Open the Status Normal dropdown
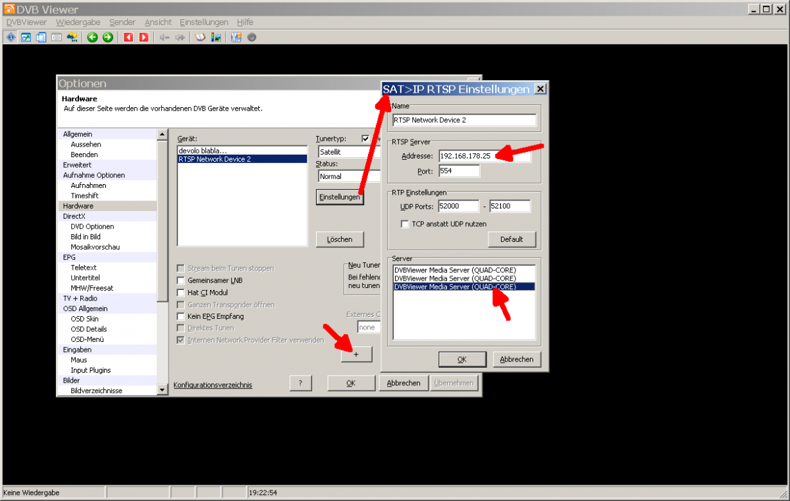The height and width of the screenshot is (501, 790). [x=349, y=176]
